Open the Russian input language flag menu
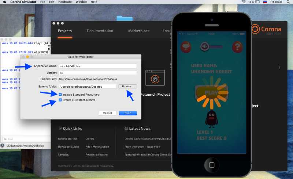293x179 pixels. (x=265, y=2)
